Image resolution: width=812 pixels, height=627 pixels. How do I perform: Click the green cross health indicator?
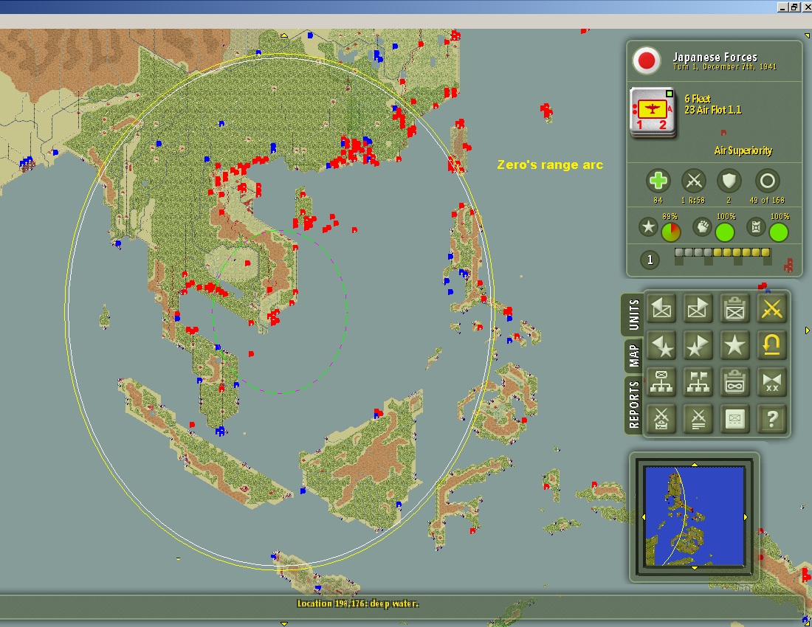[x=658, y=181]
